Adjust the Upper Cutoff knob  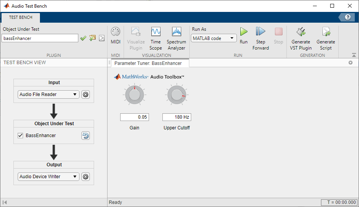coord(177,94)
